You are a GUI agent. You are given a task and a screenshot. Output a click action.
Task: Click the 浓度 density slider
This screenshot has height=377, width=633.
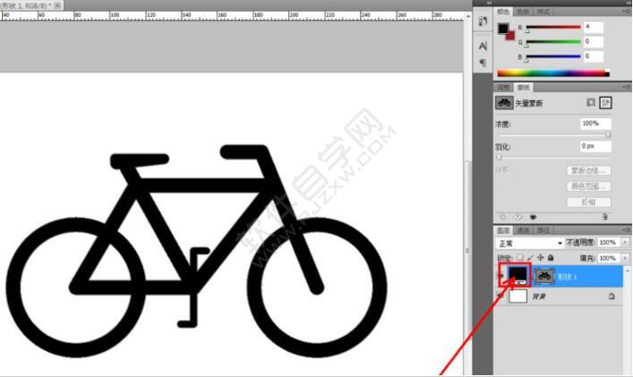pos(553,135)
